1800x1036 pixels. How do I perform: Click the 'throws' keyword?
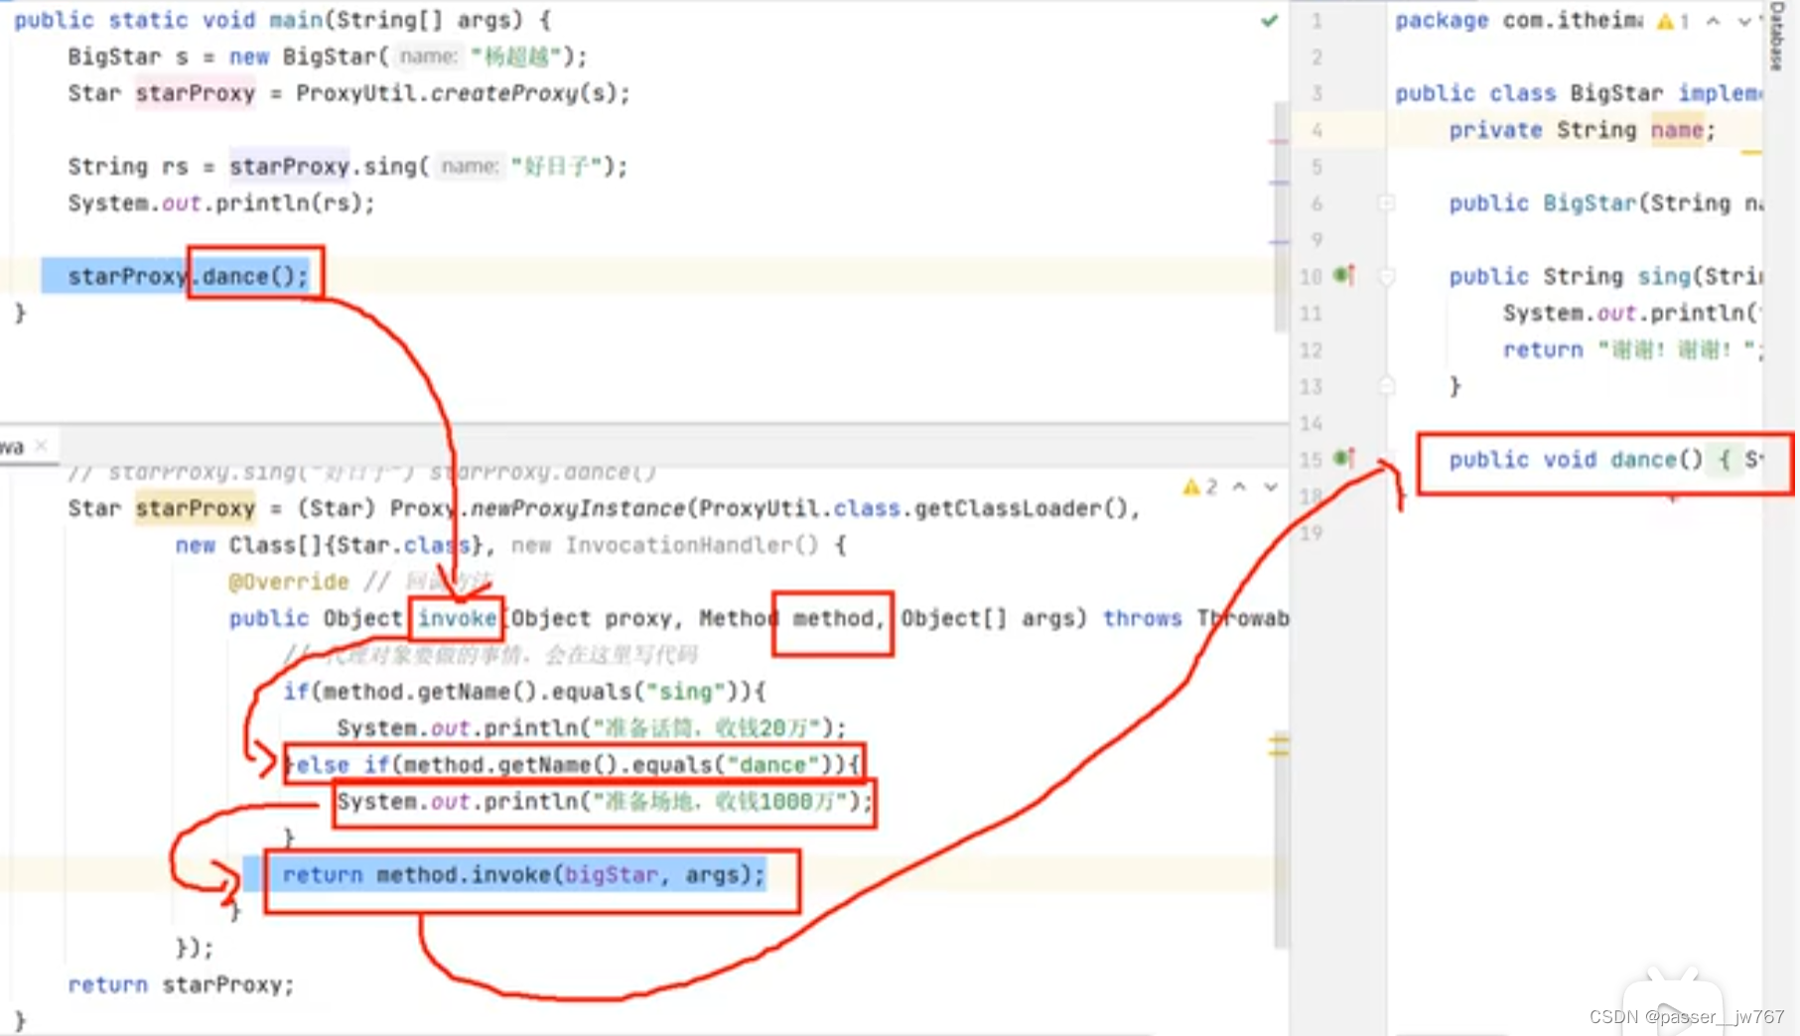[x=1143, y=618]
